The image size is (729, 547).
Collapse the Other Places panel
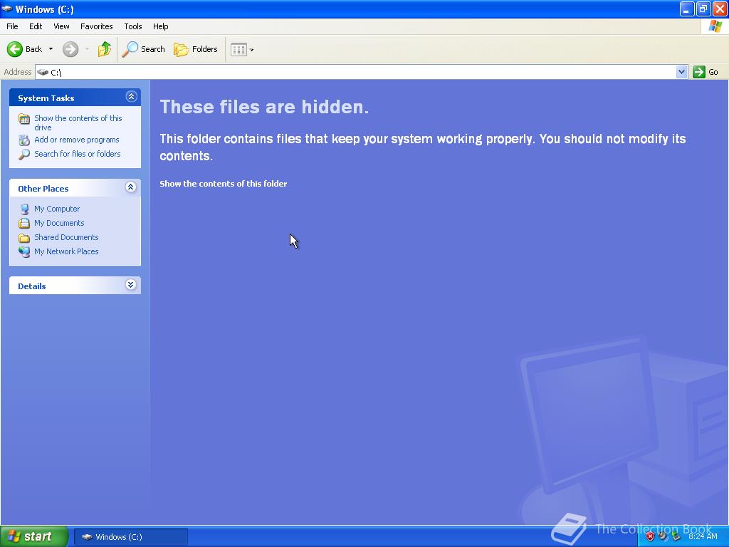coord(131,187)
